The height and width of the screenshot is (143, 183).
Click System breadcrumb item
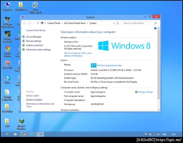(x=93, y=23)
